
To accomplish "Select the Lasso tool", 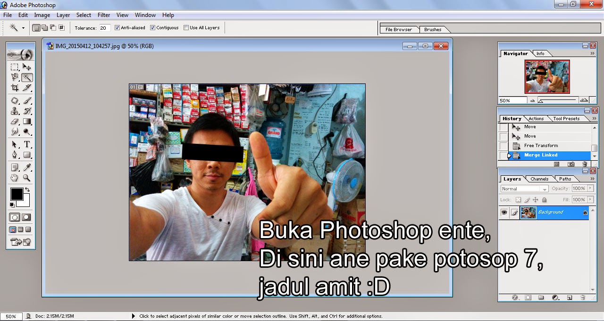I will pos(15,77).
